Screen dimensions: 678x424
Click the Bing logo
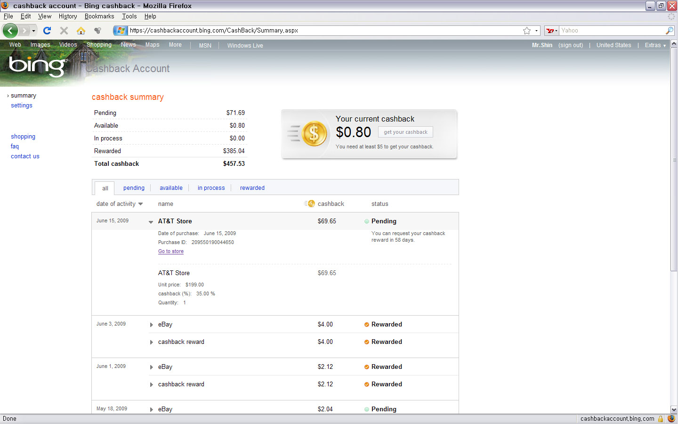(x=38, y=66)
